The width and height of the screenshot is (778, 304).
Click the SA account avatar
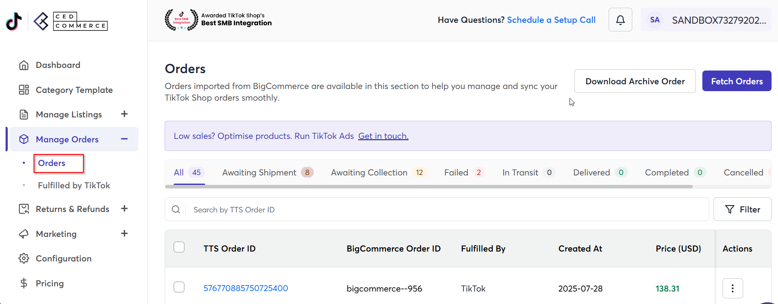(x=655, y=20)
